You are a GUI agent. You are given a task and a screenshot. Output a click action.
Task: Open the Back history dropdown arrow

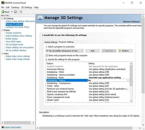(12, 12)
